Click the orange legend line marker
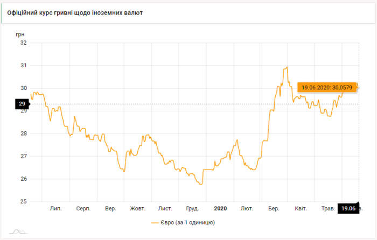The width and height of the screenshot is (377, 240). click(x=155, y=222)
